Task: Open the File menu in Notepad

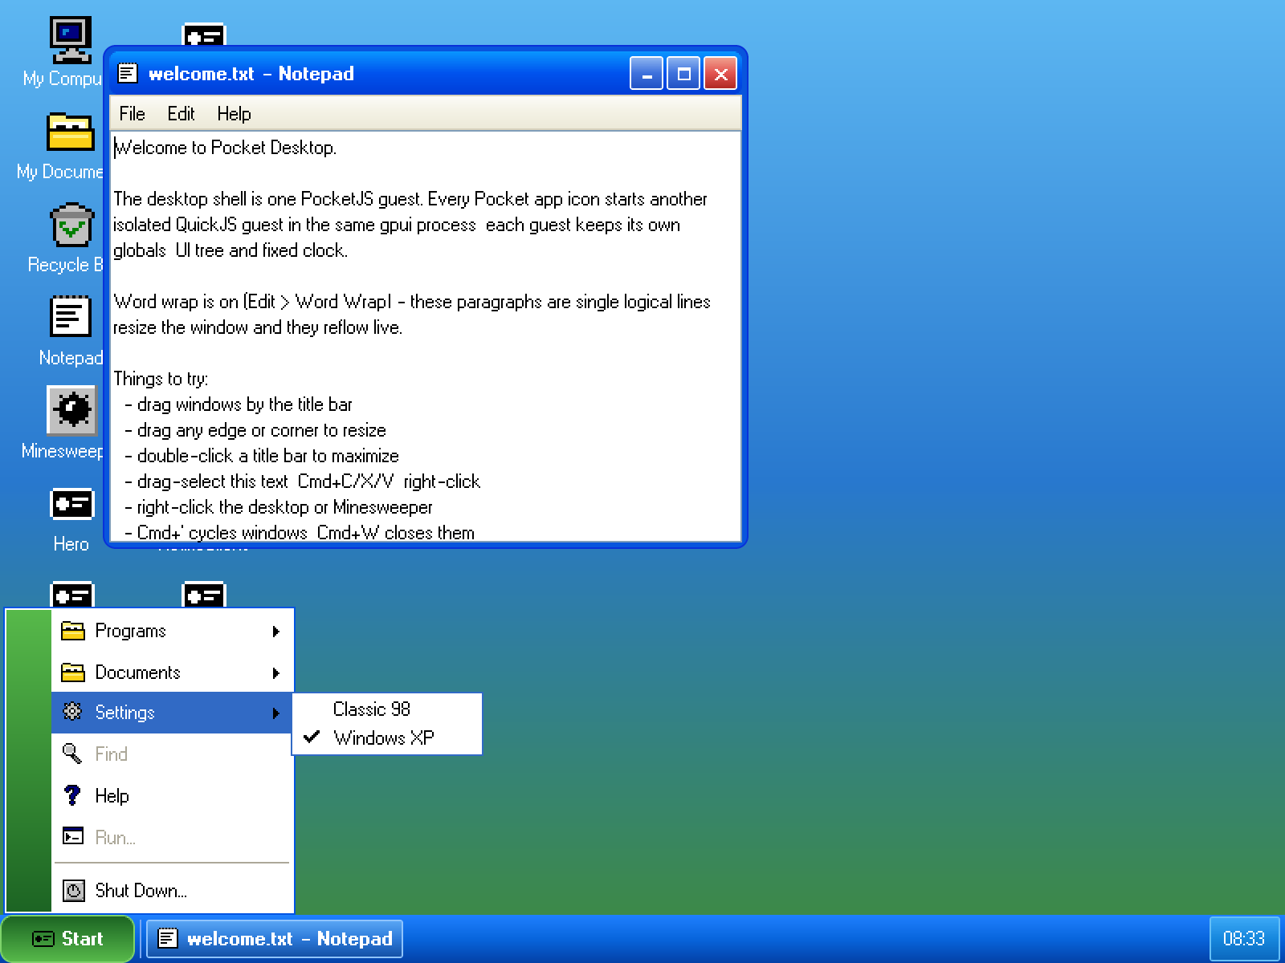Action: click(132, 114)
